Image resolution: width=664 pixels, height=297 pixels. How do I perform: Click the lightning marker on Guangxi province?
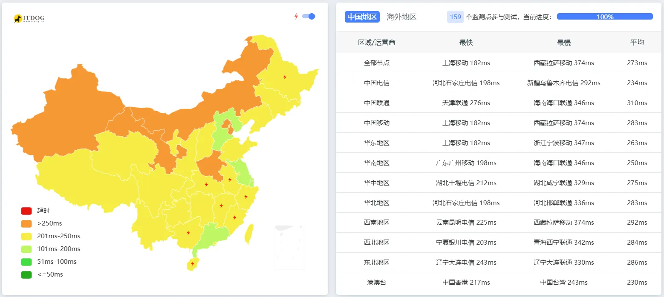(189, 233)
